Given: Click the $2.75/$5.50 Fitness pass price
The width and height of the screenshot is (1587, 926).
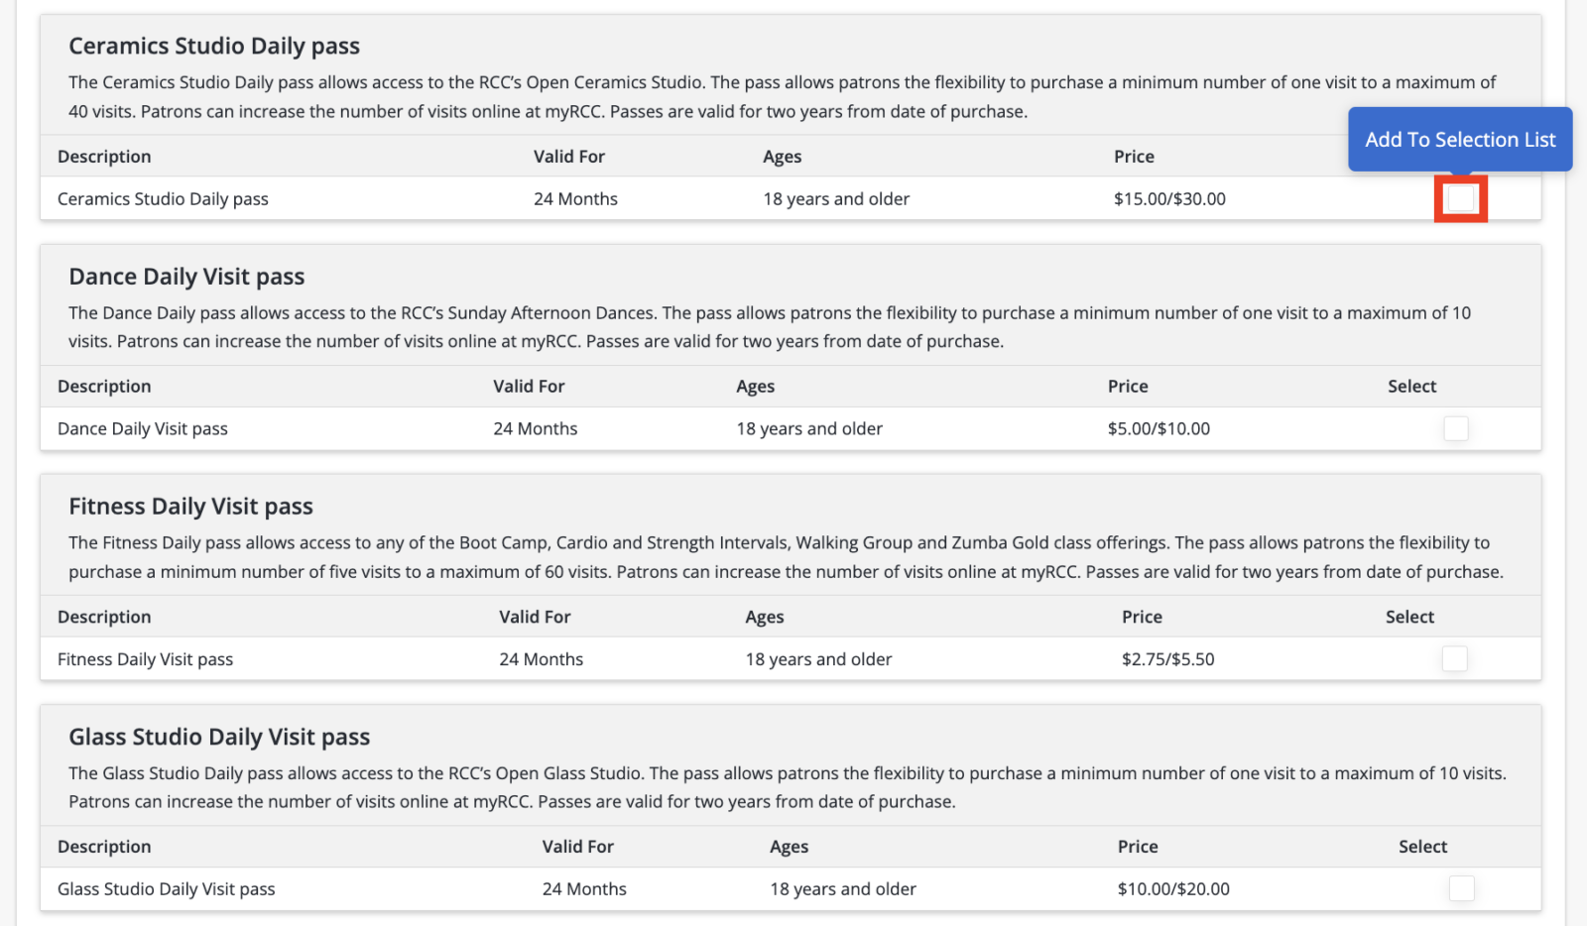Looking at the screenshot, I should pyautogui.click(x=1167, y=658).
